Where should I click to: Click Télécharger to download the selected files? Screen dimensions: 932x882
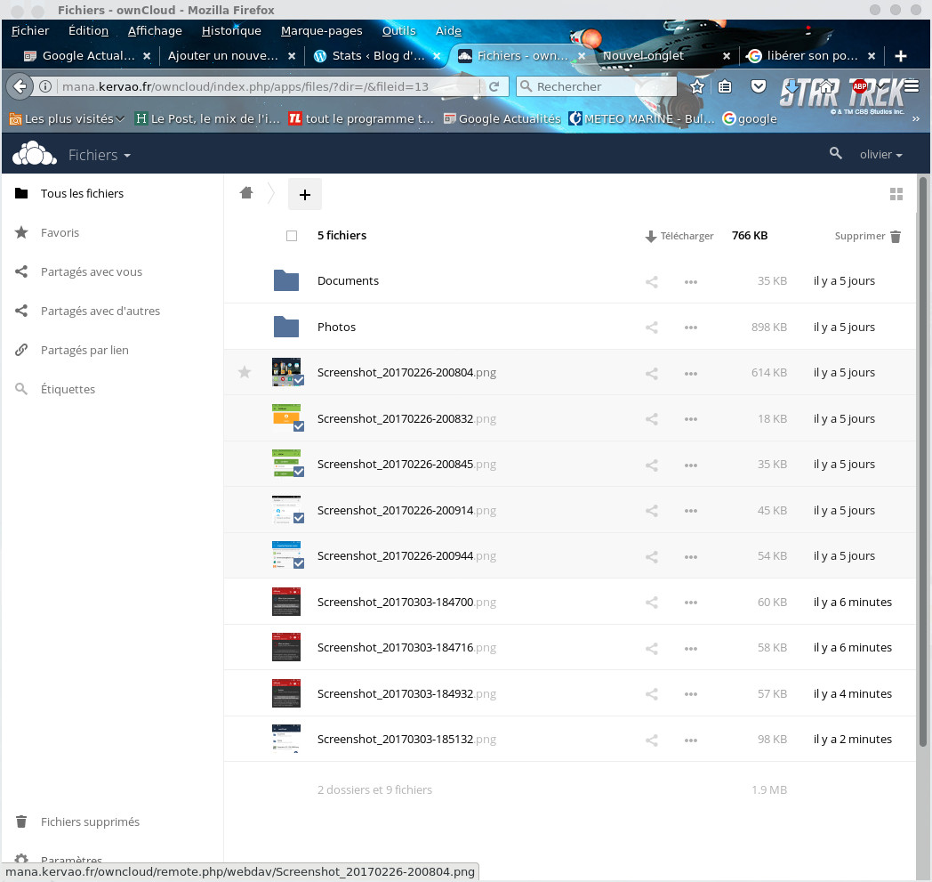click(679, 237)
